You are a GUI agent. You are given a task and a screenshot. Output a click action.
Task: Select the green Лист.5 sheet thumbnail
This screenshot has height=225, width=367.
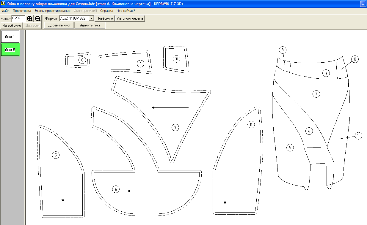(10, 50)
